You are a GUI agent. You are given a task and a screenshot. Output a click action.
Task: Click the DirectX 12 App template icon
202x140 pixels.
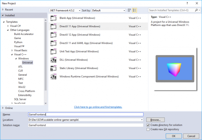[x=53, y=35]
